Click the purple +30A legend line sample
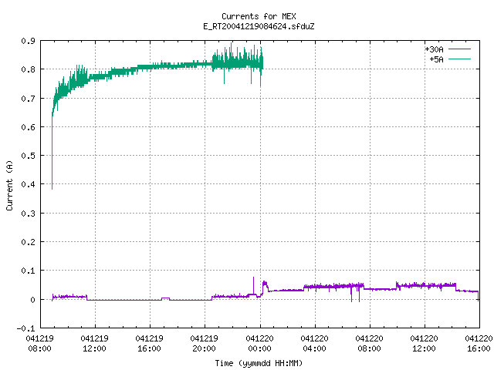Image resolution: width=494 pixels, height=370 pixels. point(460,49)
